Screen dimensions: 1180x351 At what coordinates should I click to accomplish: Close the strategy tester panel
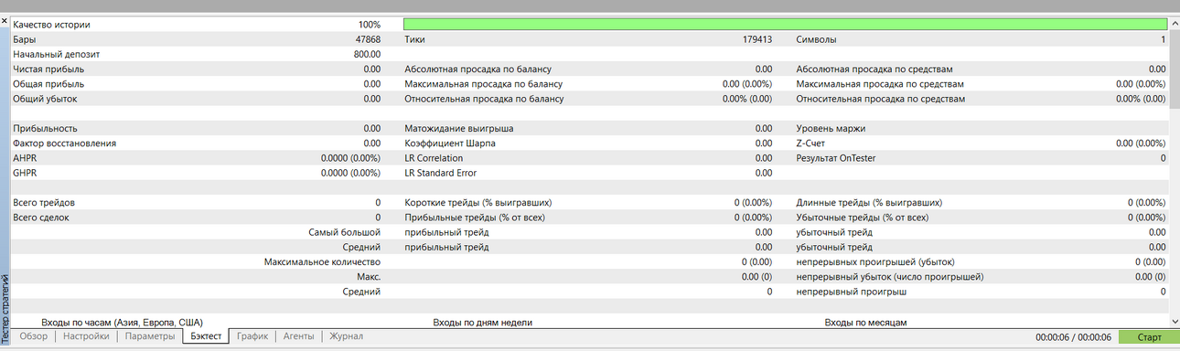click(5, 21)
